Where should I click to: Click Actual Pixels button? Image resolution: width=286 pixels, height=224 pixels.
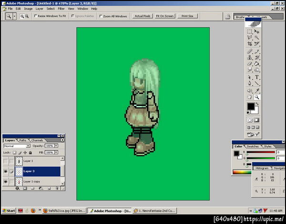point(143,16)
